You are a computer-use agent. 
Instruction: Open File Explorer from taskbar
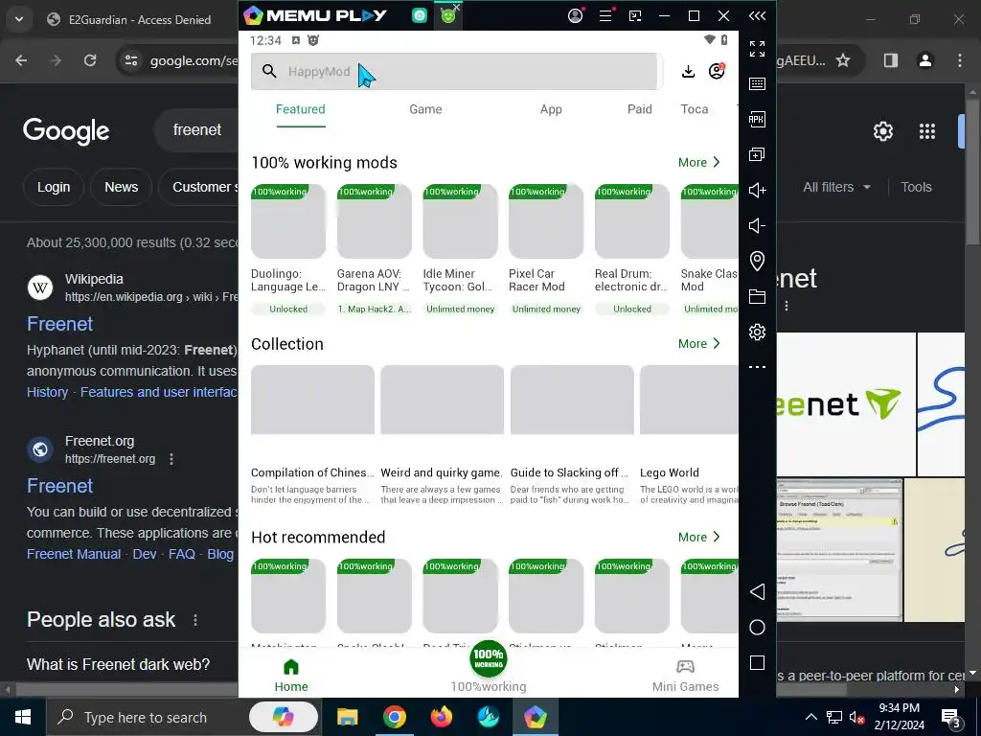point(347,717)
